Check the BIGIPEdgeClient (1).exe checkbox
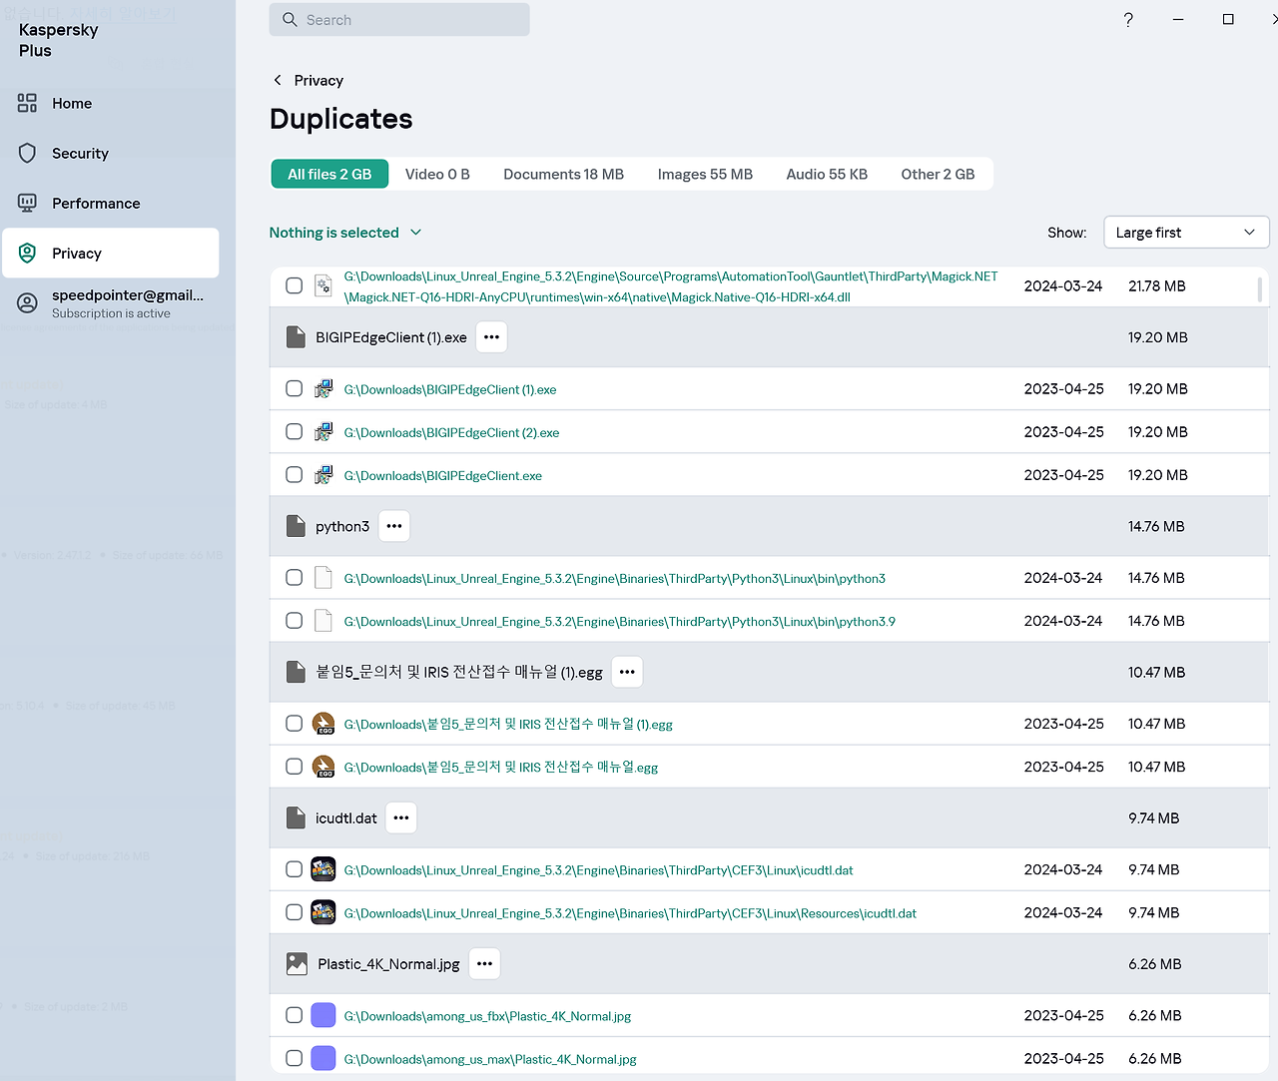This screenshot has width=1278, height=1081. pos(295,388)
